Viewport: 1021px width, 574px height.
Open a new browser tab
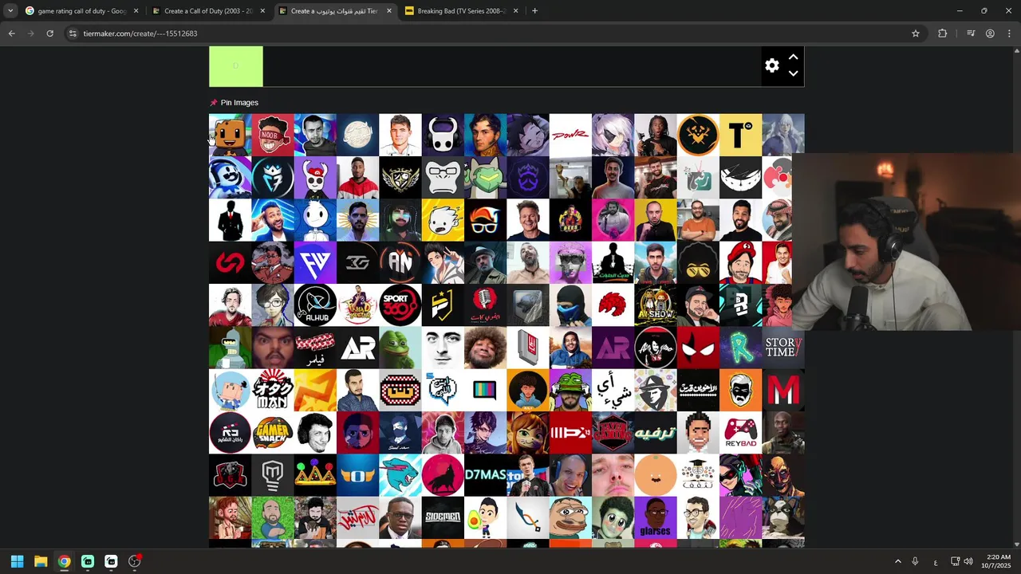click(534, 11)
